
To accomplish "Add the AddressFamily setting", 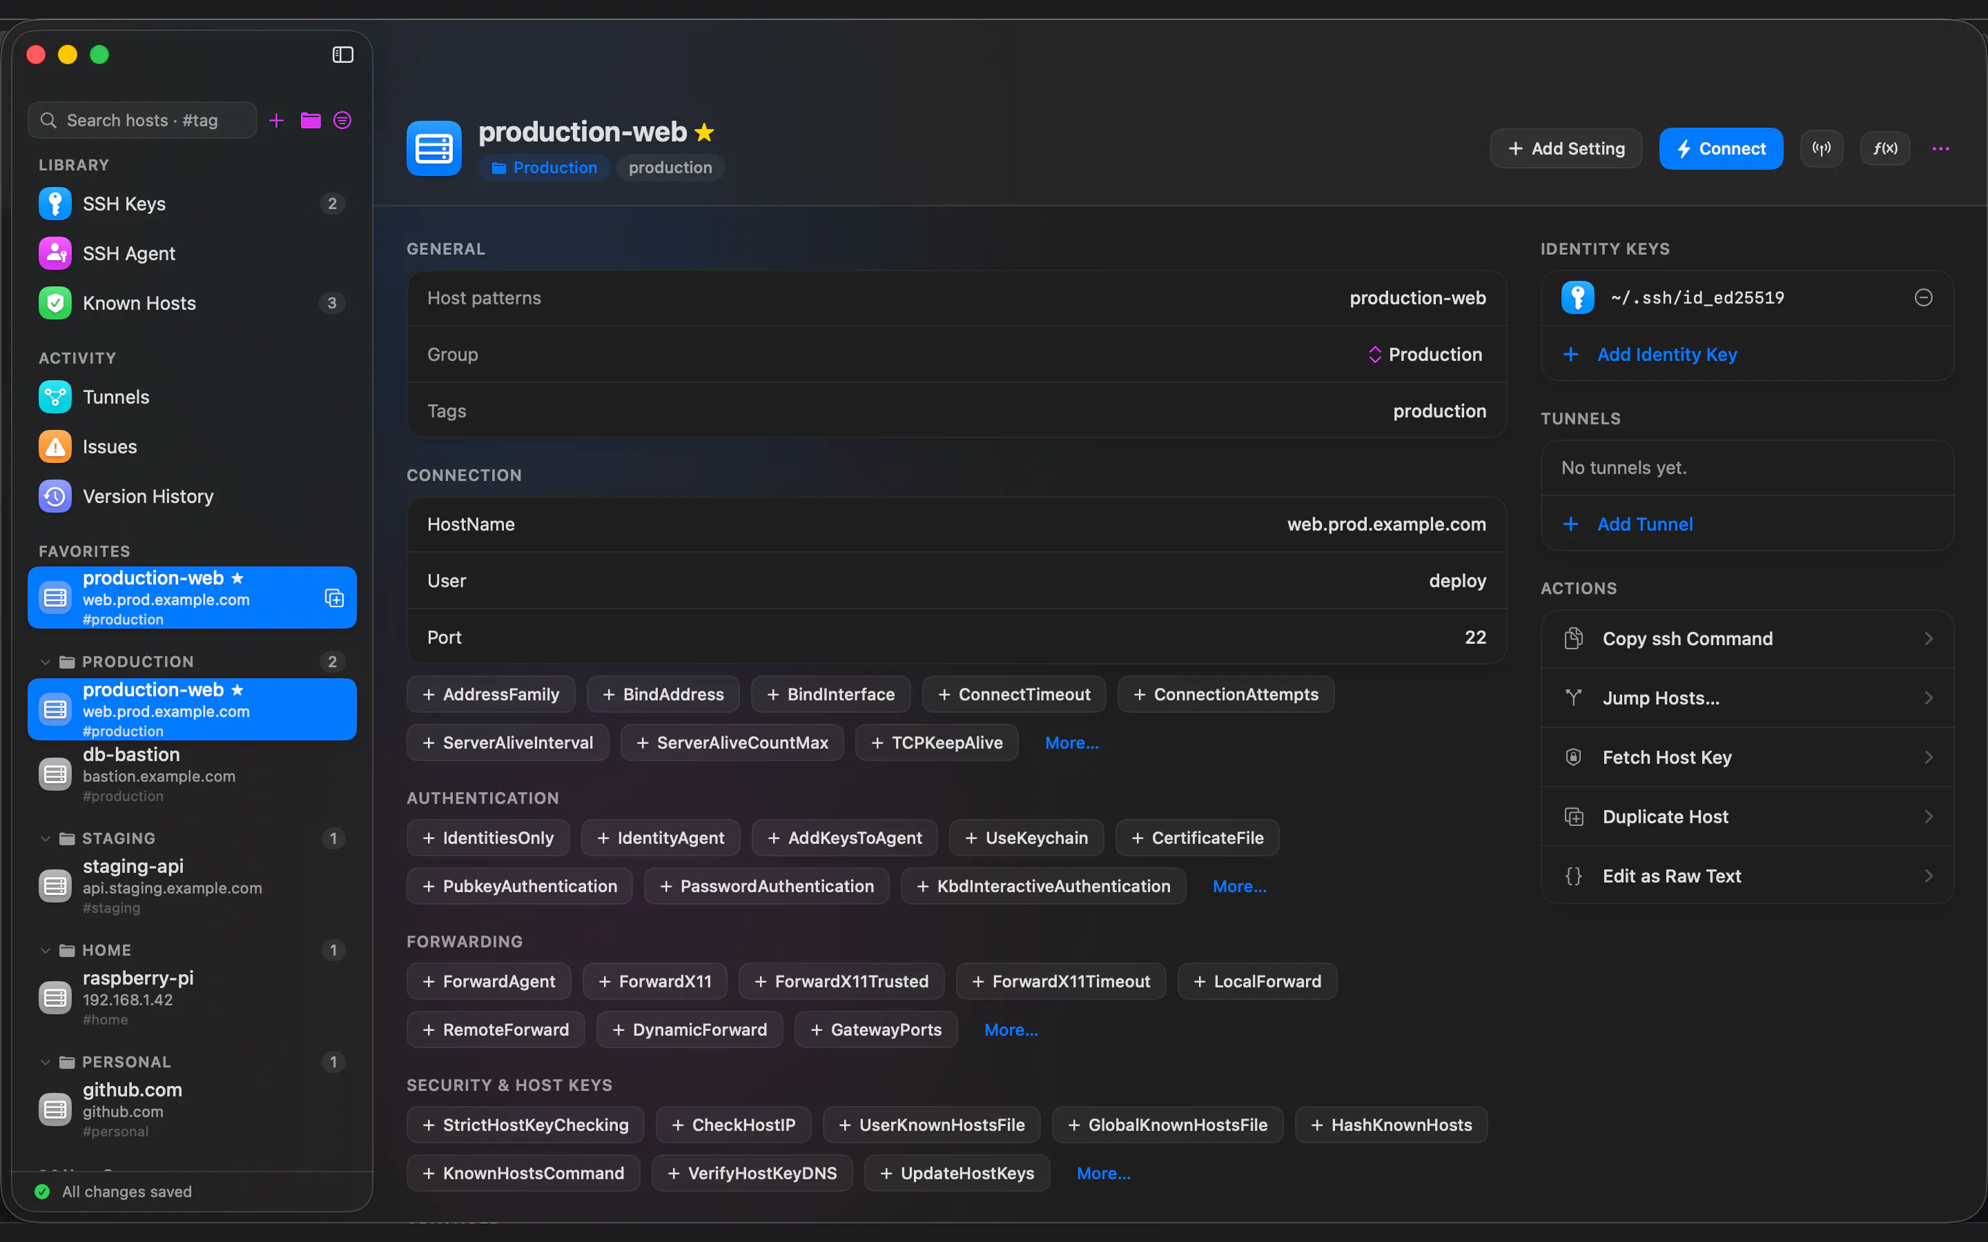I will [x=490, y=694].
